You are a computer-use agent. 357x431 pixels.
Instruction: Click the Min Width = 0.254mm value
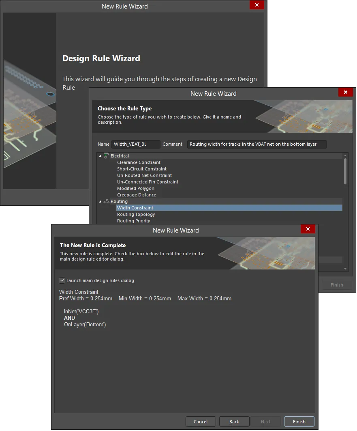[x=145, y=299]
